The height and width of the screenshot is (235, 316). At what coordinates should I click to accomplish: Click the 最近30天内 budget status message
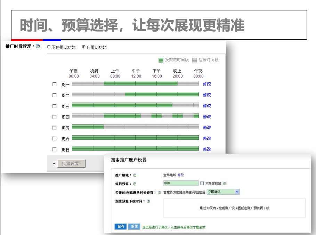[x=234, y=208]
